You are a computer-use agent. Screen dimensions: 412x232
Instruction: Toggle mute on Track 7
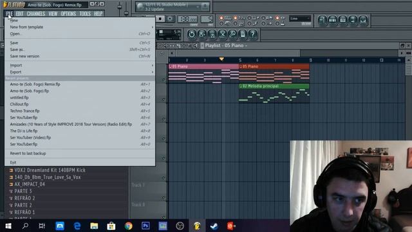tap(164, 198)
